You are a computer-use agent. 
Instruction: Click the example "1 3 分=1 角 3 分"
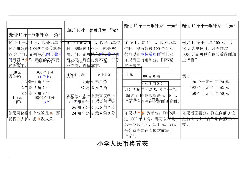coord(35,82)
